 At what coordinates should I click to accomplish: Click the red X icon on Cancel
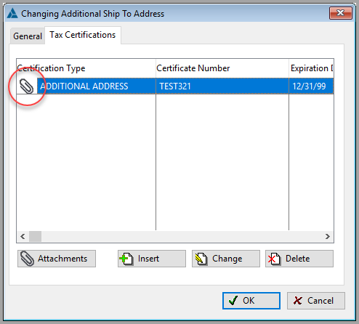pyautogui.click(x=298, y=301)
